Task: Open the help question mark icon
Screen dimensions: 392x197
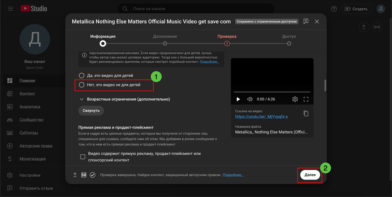Action: tap(334, 9)
